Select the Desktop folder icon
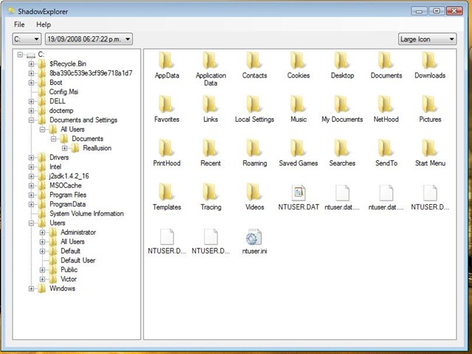Screen dimensions: 472x354 [x=342, y=60]
